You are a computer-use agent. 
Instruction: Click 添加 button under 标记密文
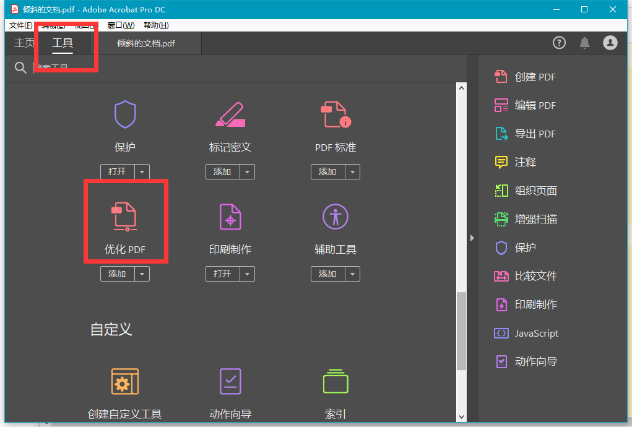pyautogui.click(x=222, y=171)
